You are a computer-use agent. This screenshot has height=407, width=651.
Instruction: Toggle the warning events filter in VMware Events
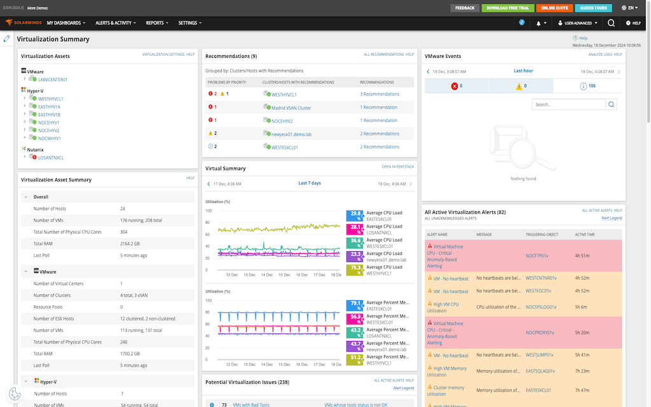[522, 87]
